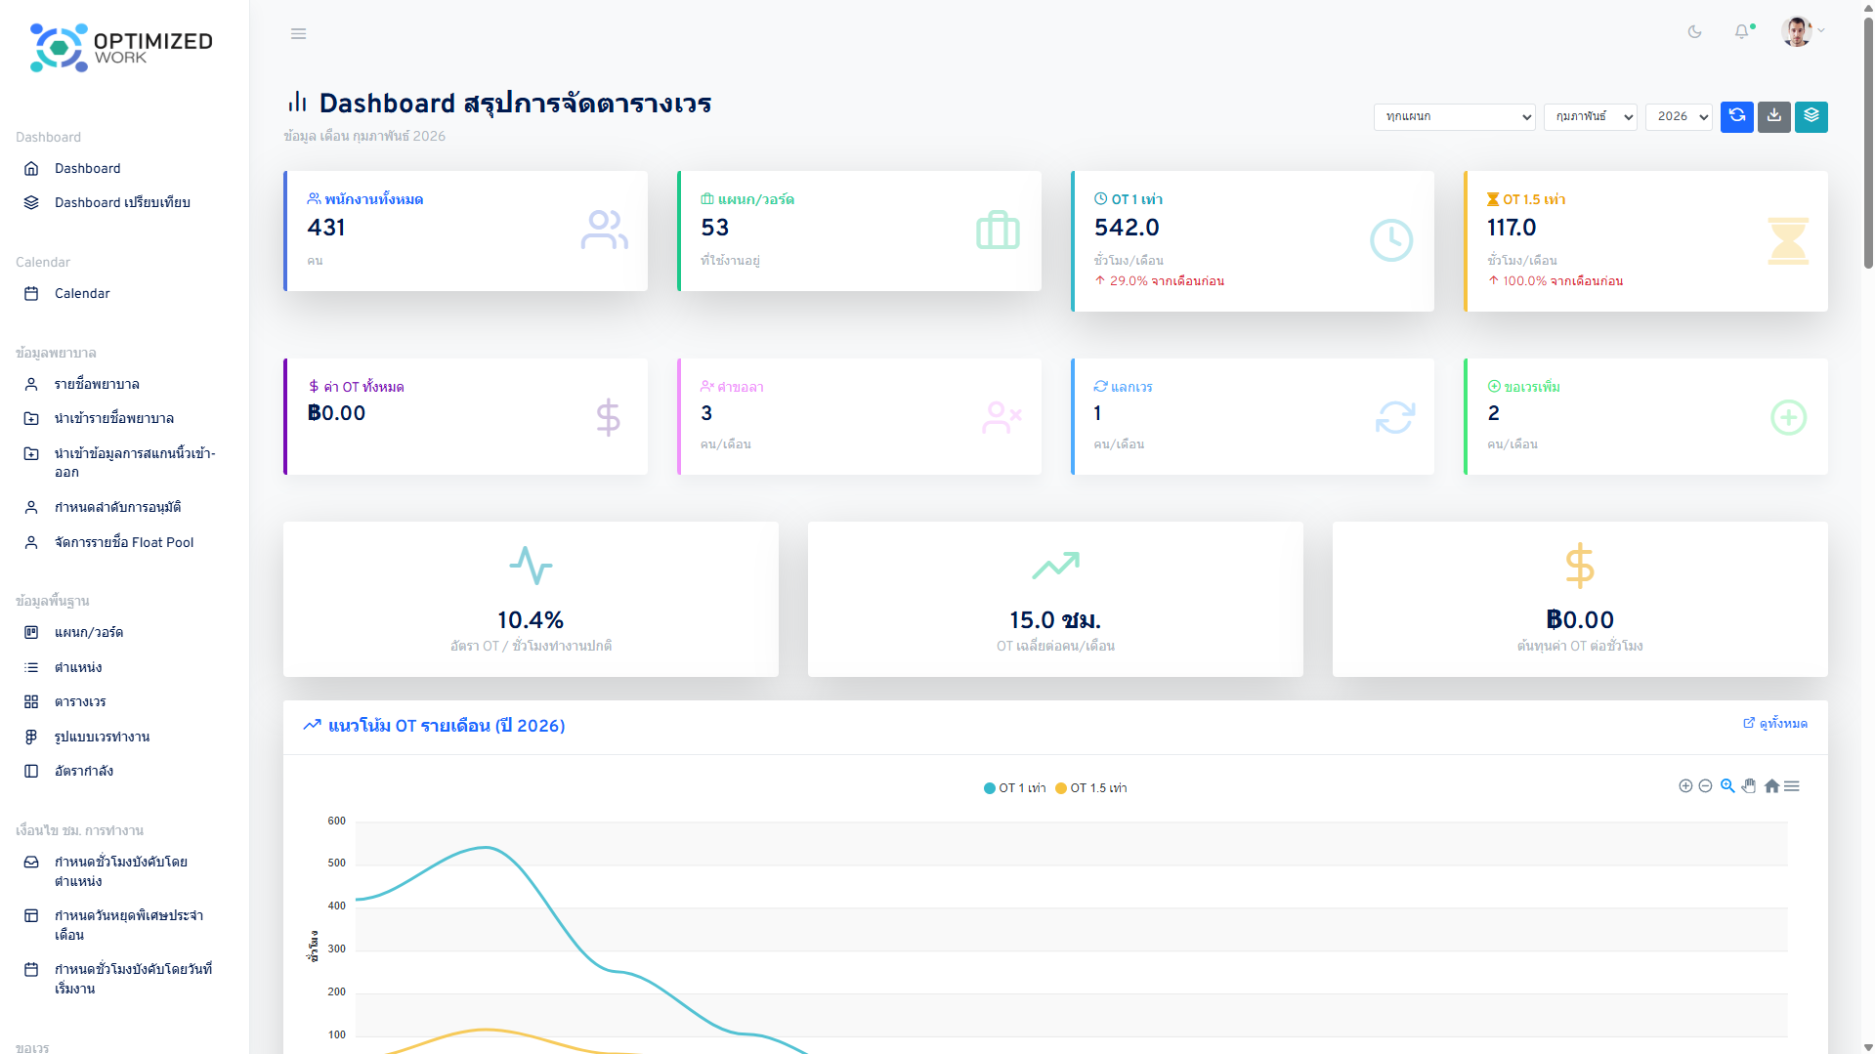Screen dimensions: 1875x1054
Task: Click the gray download button
Action: click(x=1774, y=116)
